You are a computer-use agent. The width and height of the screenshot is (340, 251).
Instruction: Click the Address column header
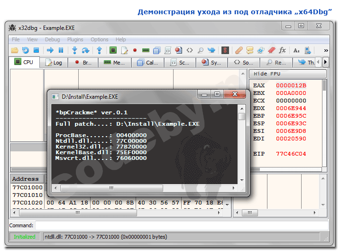(x=26, y=179)
